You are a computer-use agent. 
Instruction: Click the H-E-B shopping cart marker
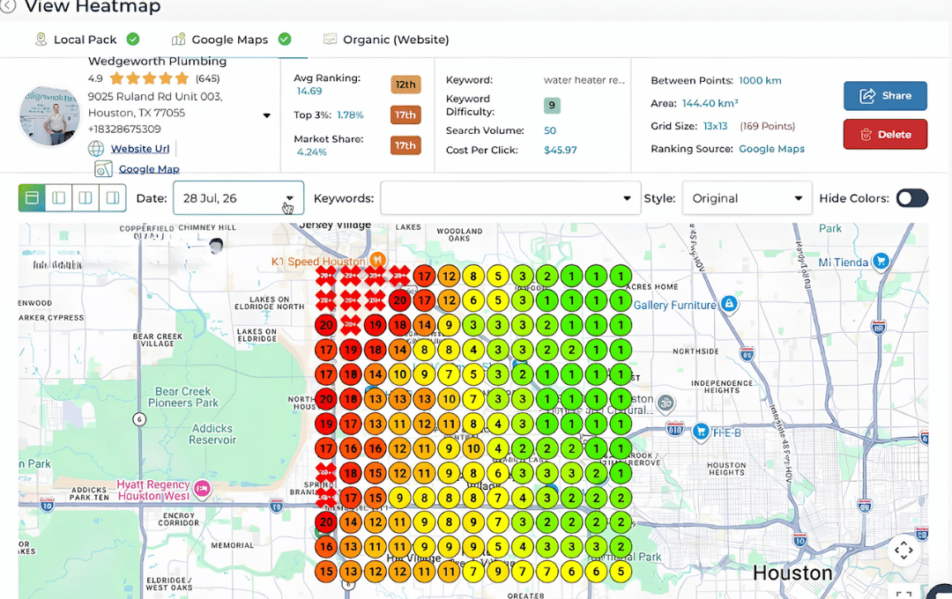(x=702, y=432)
